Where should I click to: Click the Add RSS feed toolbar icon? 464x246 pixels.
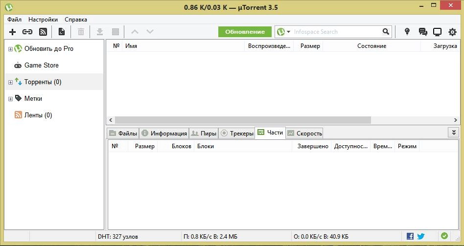tap(43, 32)
